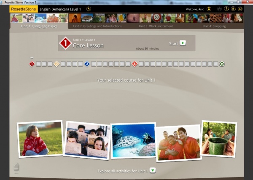Click Explore all activities for Unit 1 text
253x180 pixels.
123,171
